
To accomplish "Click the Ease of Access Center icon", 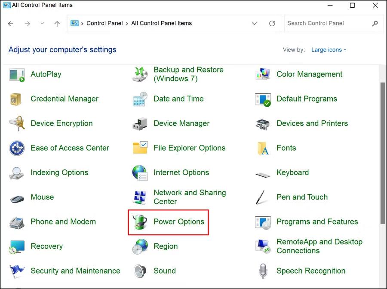I will (17, 148).
